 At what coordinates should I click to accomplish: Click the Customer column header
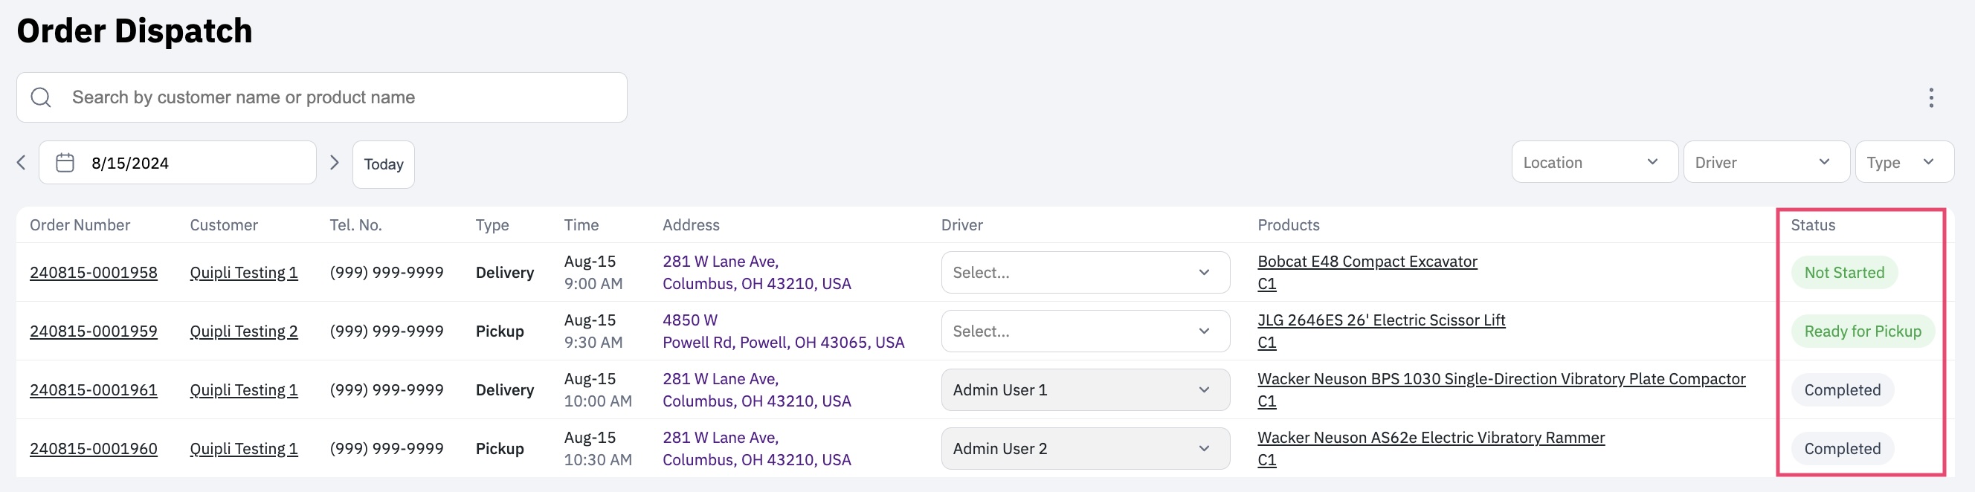click(x=224, y=224)
